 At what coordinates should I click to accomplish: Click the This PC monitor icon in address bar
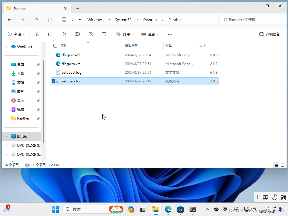pos(64,20)
